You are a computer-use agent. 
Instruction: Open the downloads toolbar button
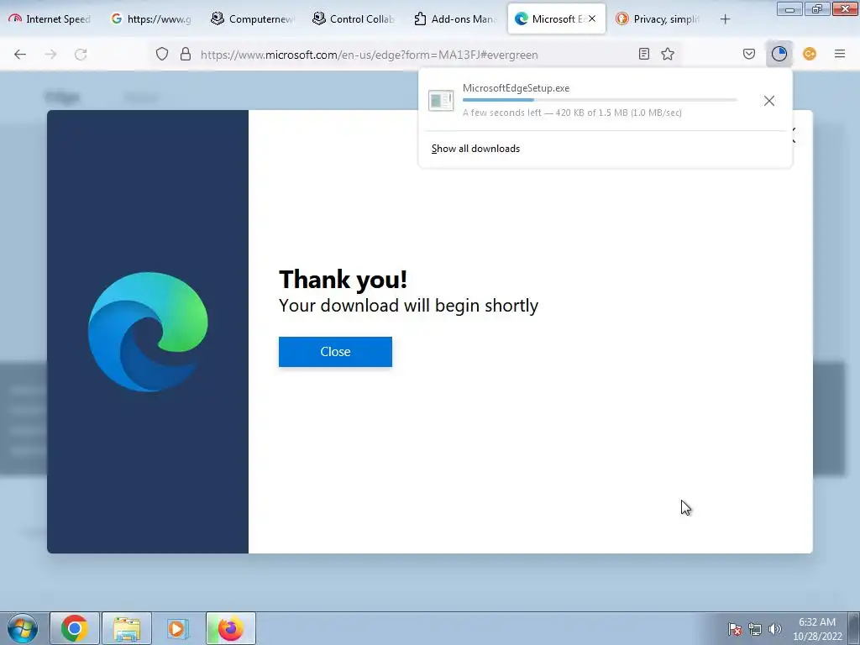click(x=779, y=54)
